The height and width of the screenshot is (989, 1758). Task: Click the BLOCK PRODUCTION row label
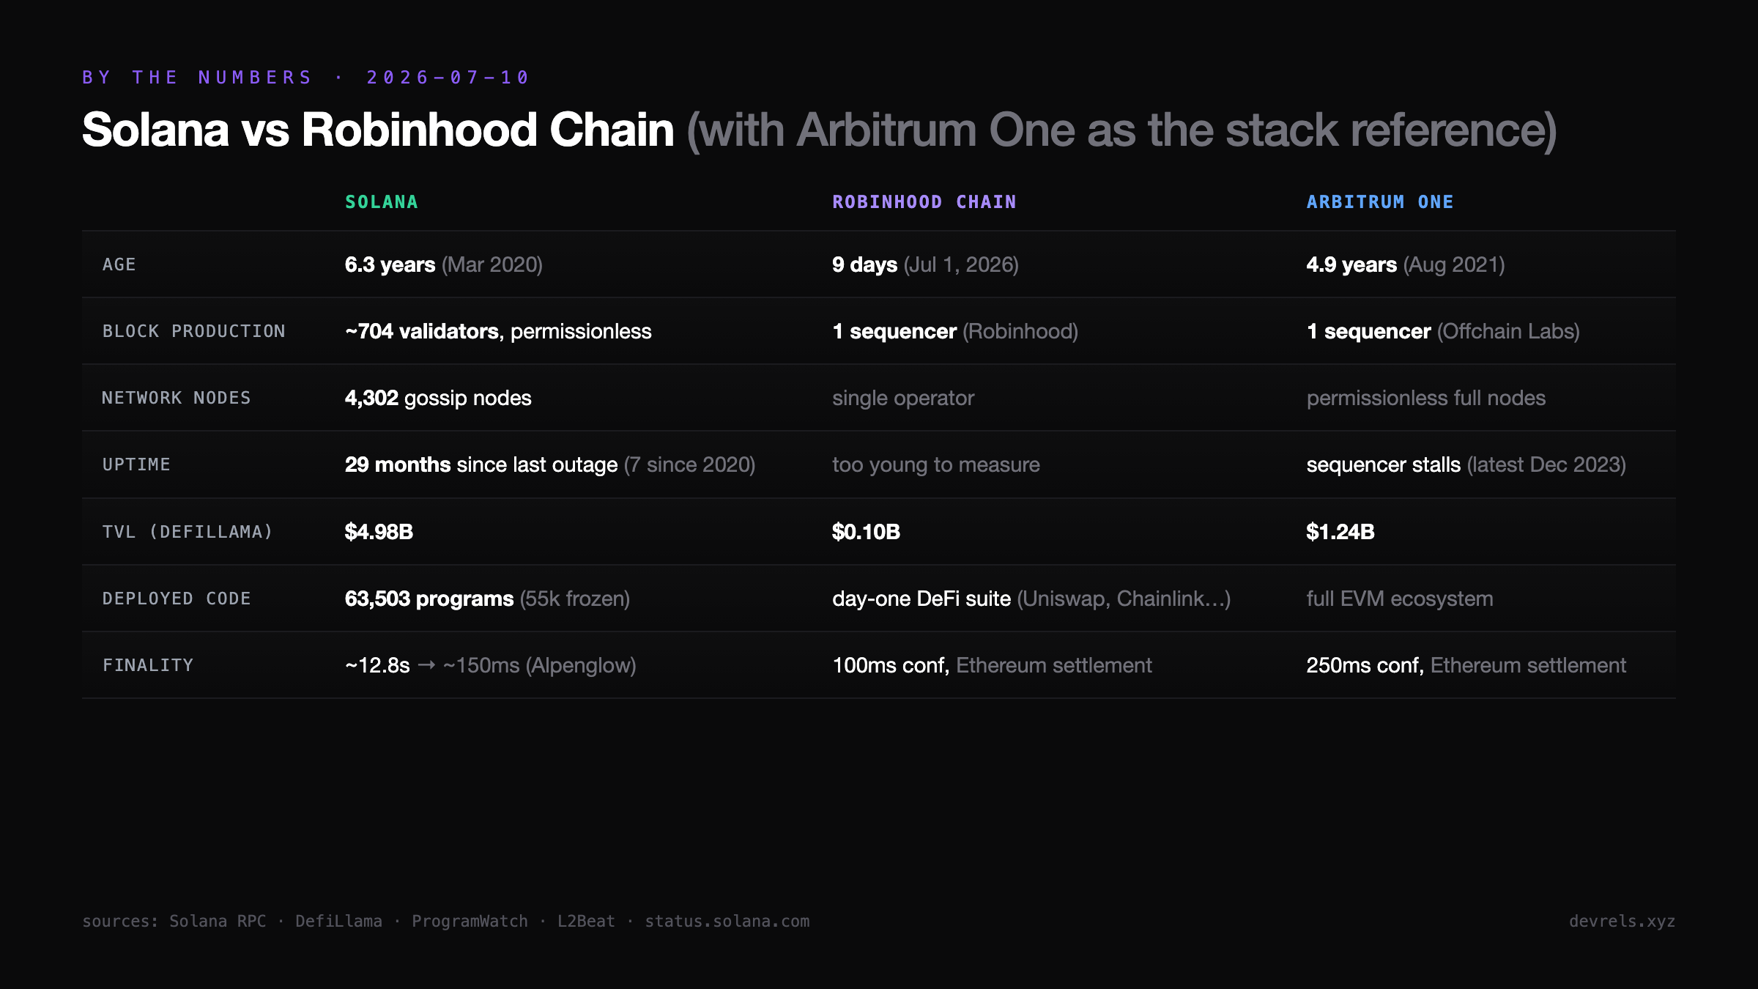pos(194,331)
